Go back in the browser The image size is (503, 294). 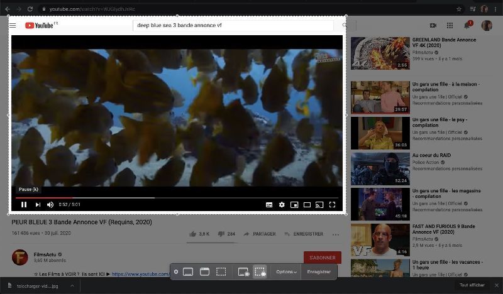click(8, 9)
